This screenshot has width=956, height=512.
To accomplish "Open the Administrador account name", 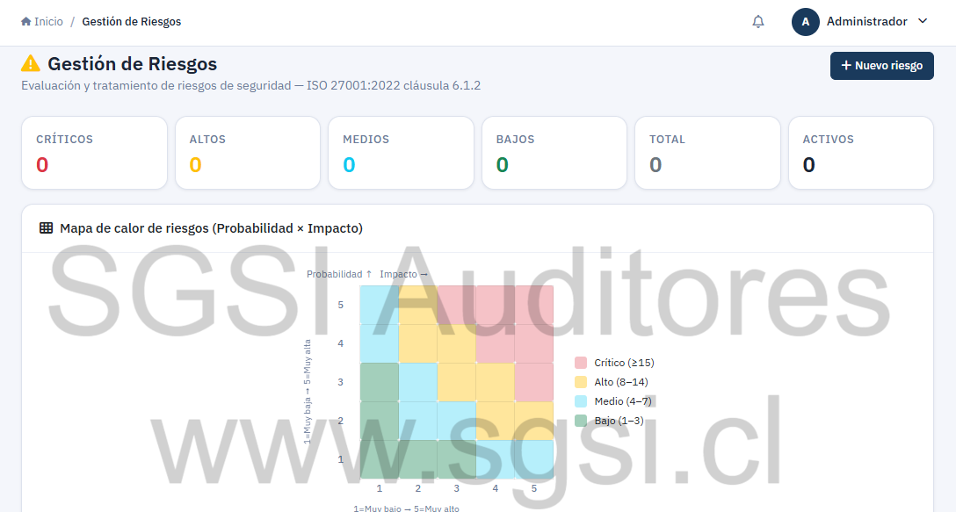I will click(866, 21).
